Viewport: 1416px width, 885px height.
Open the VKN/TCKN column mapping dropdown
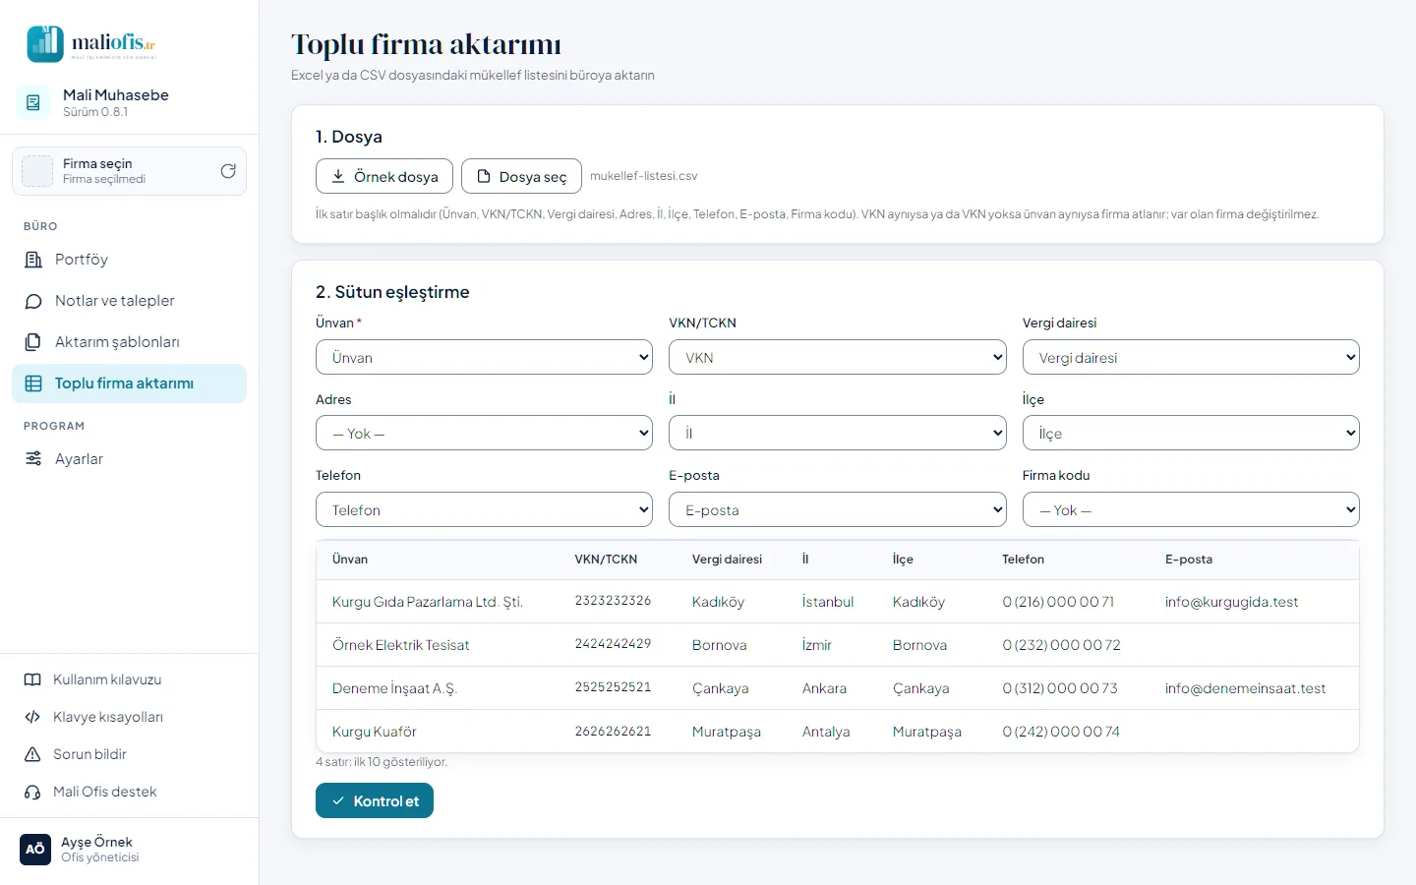coord(838,357)
